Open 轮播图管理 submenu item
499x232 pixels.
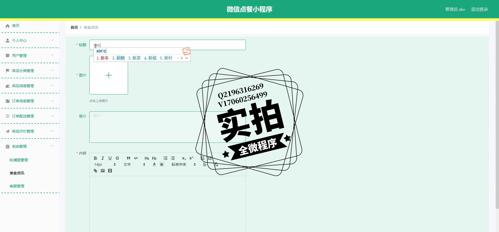(19, 160)
